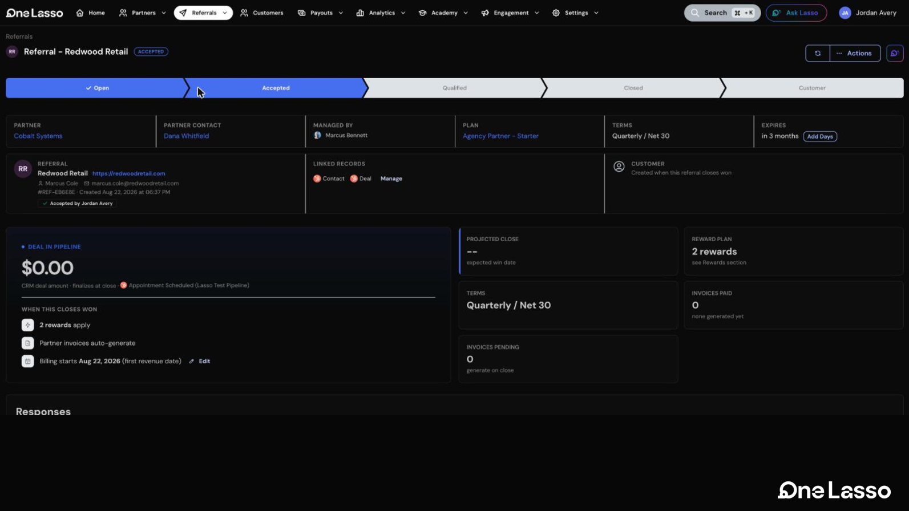Select the Customer pipeline stage
909x511 pixels.
812,88
